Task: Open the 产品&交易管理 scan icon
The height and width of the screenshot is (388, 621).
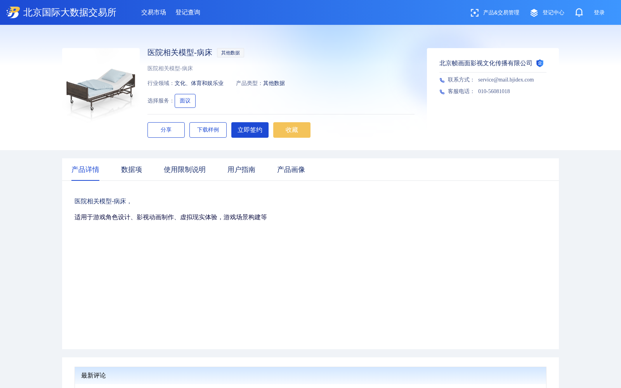Action: click(x=474, y=13)
